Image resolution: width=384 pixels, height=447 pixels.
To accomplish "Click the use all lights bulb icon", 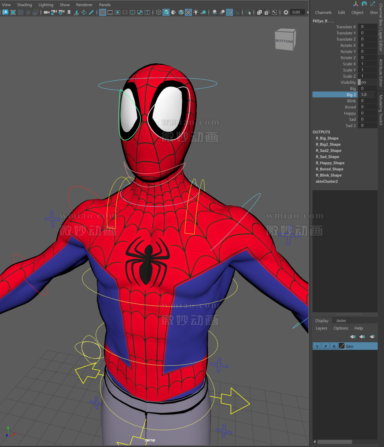I will tap(196, 12).
